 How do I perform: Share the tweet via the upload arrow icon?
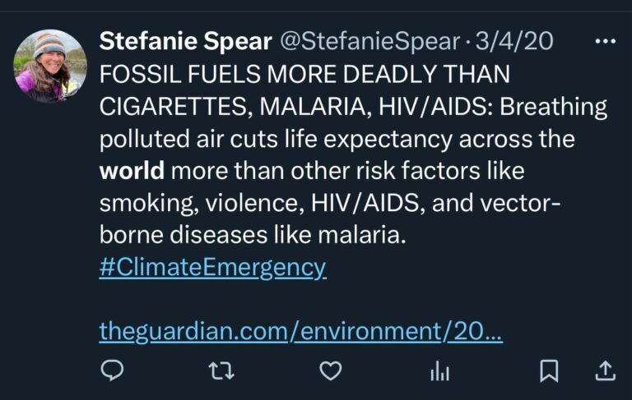604,371
